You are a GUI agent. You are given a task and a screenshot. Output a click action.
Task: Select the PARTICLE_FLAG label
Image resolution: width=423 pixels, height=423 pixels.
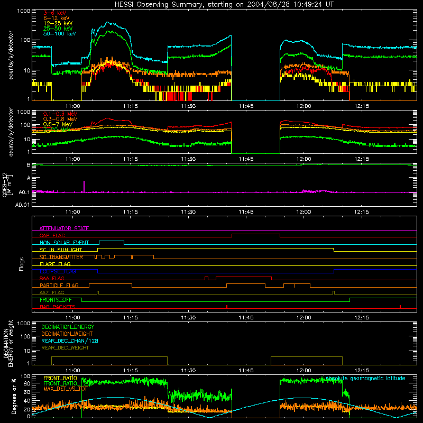pyautogui.click(x=59, y=285)
